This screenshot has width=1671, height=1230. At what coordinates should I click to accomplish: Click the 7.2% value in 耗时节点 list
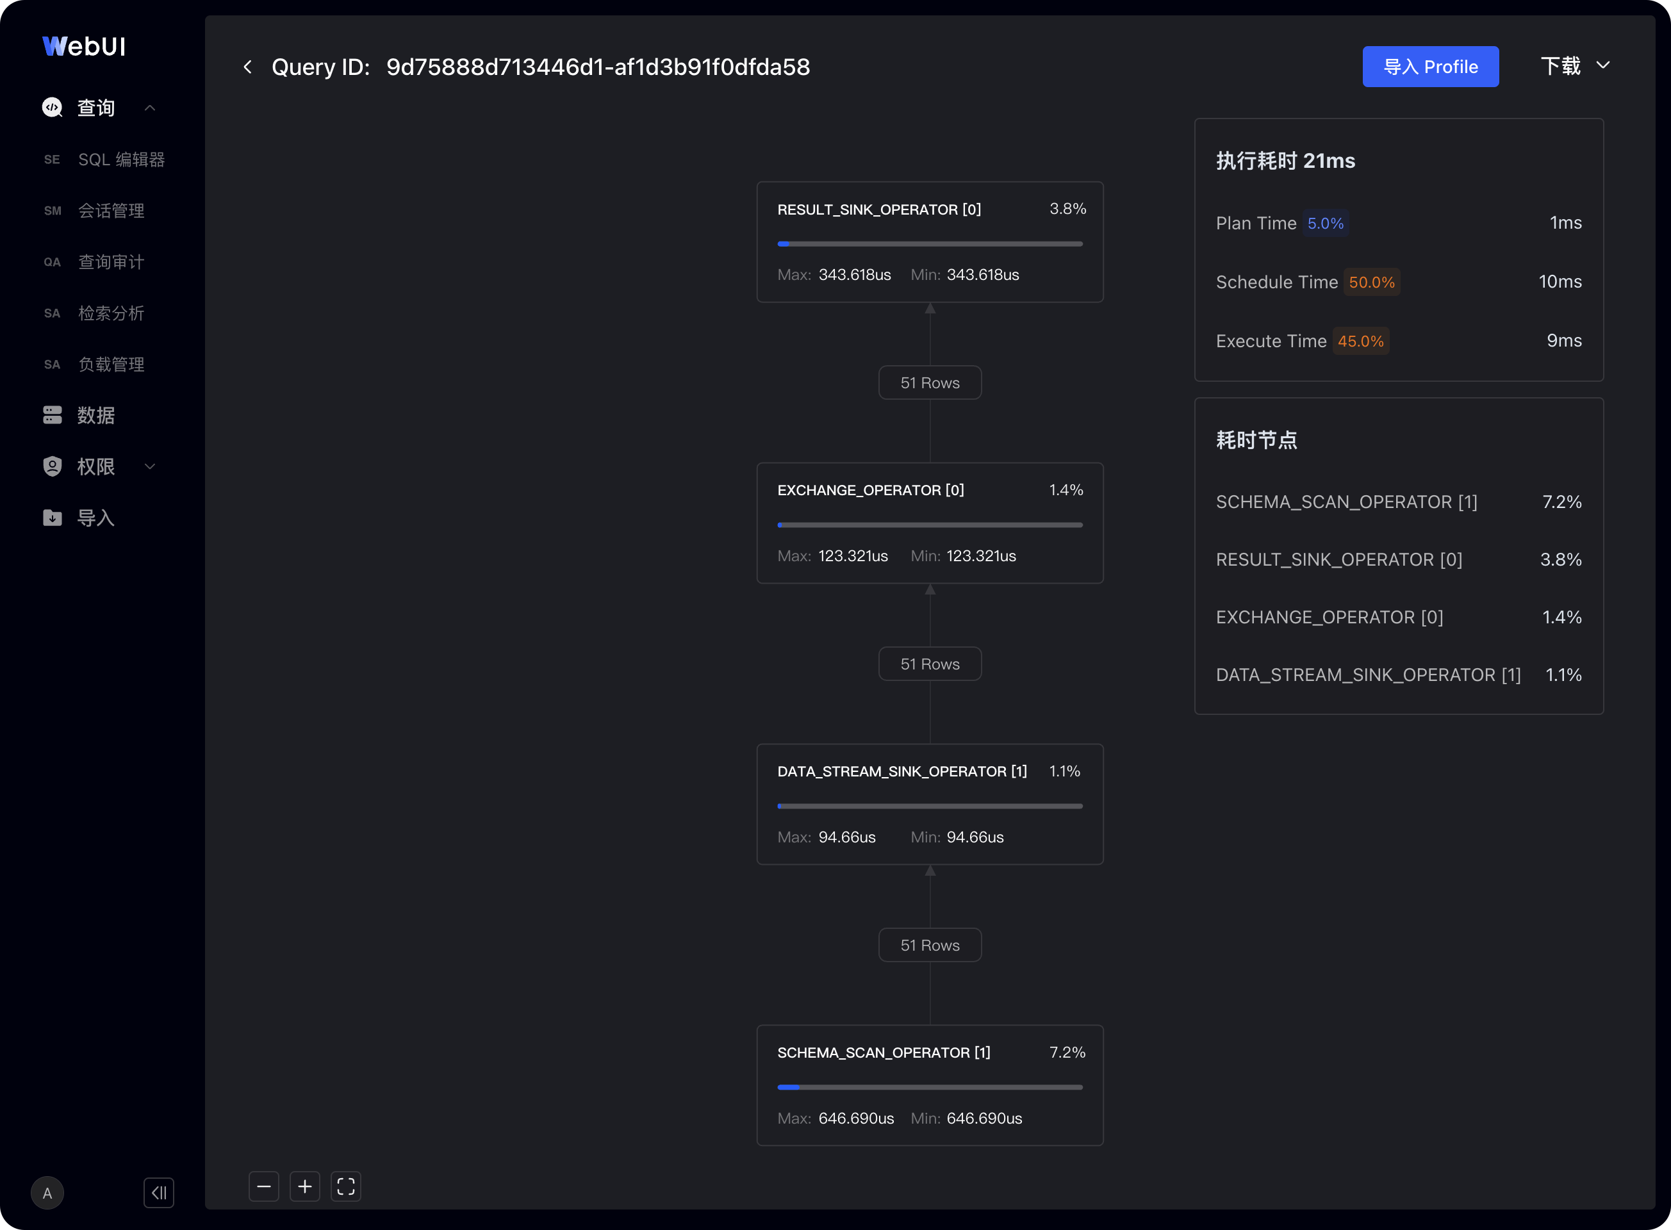click(x=1561, y=502)
